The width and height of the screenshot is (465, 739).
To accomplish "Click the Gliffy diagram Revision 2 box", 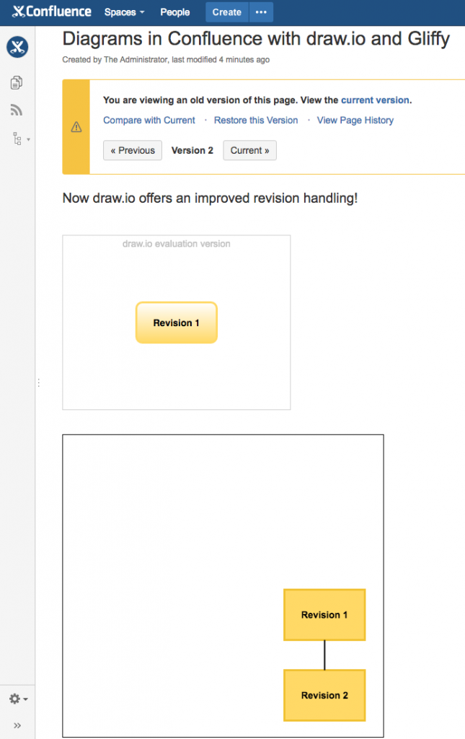I will [x=324, y=695].
